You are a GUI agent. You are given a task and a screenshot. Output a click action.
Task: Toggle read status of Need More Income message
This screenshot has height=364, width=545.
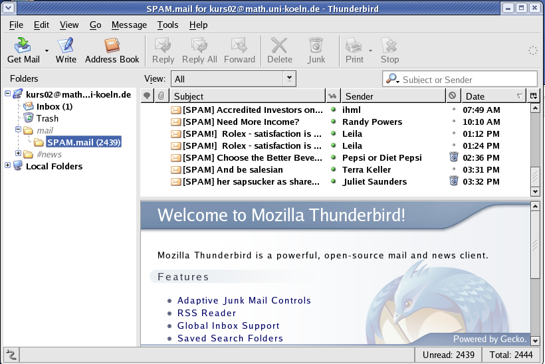[333, 122]
